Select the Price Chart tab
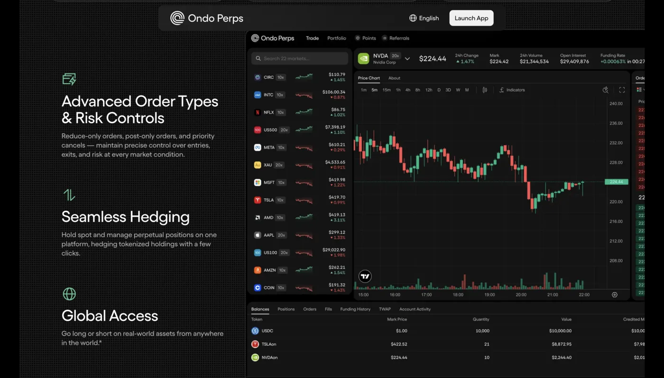Image resolution: width=664 pixels, height=378 pixels. 369,78
